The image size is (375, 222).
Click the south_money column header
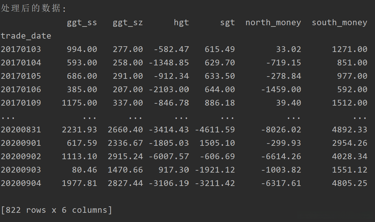click(339, 23)
